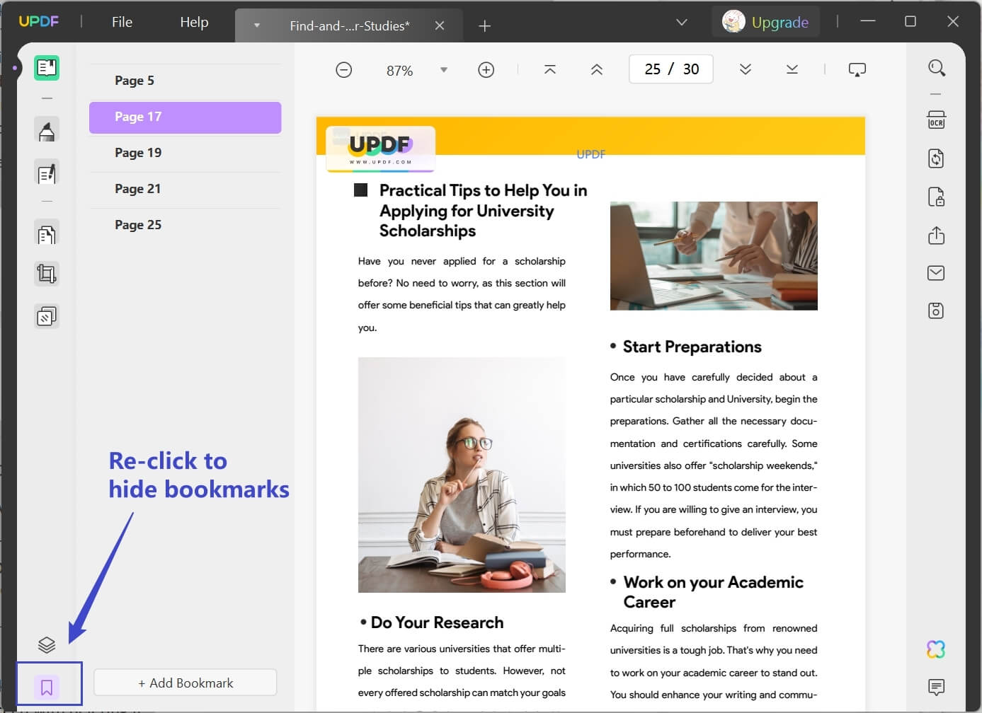Open the Help menu
Viewport: 982px width, 713px height.
194,22
